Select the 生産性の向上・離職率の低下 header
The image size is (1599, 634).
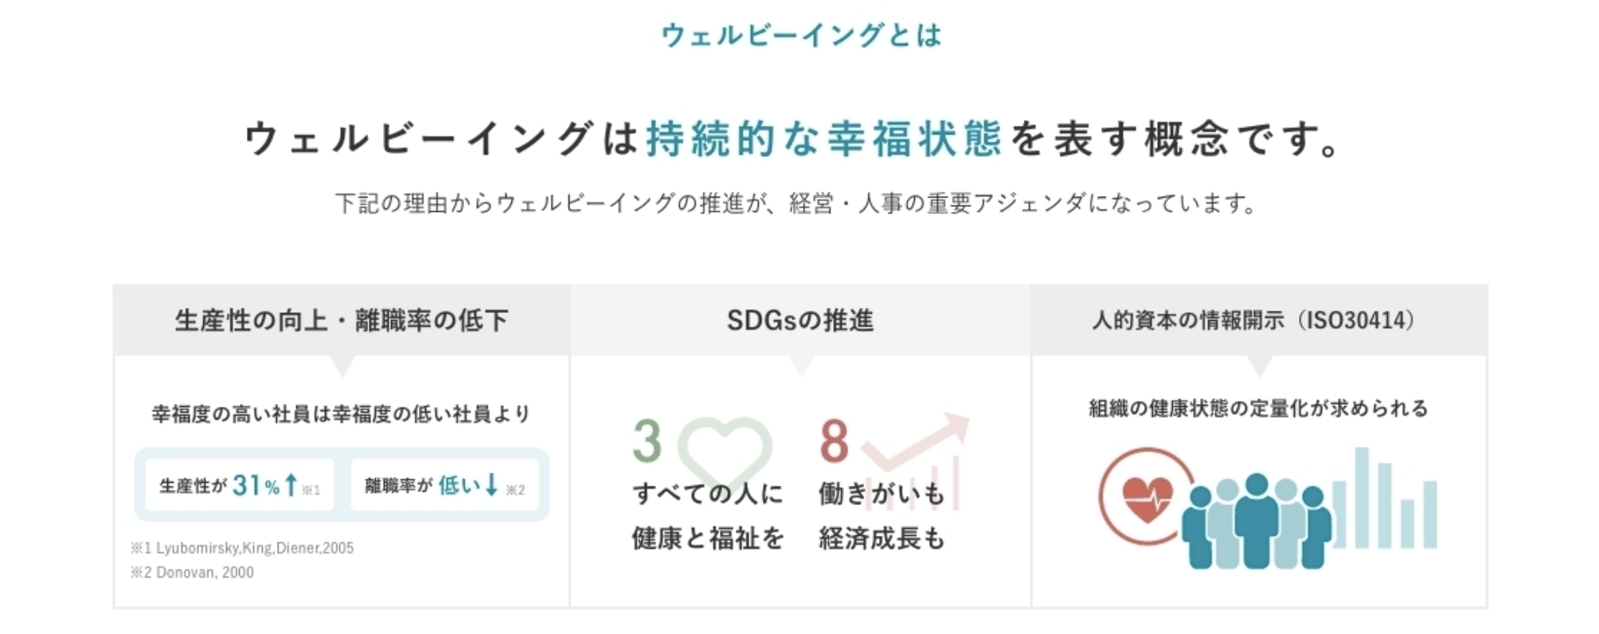tap(342, 320)
